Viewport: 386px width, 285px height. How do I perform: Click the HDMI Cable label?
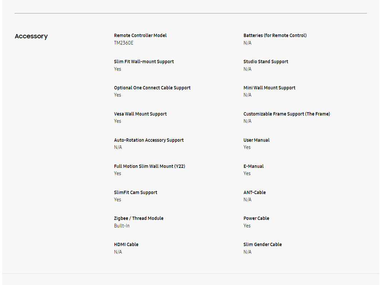[126, 244]
